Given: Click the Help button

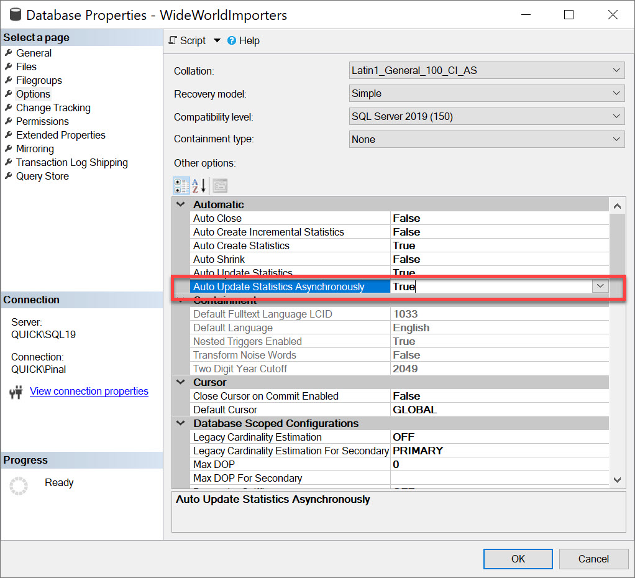Looking at the screenshot, I should (244, 40).
